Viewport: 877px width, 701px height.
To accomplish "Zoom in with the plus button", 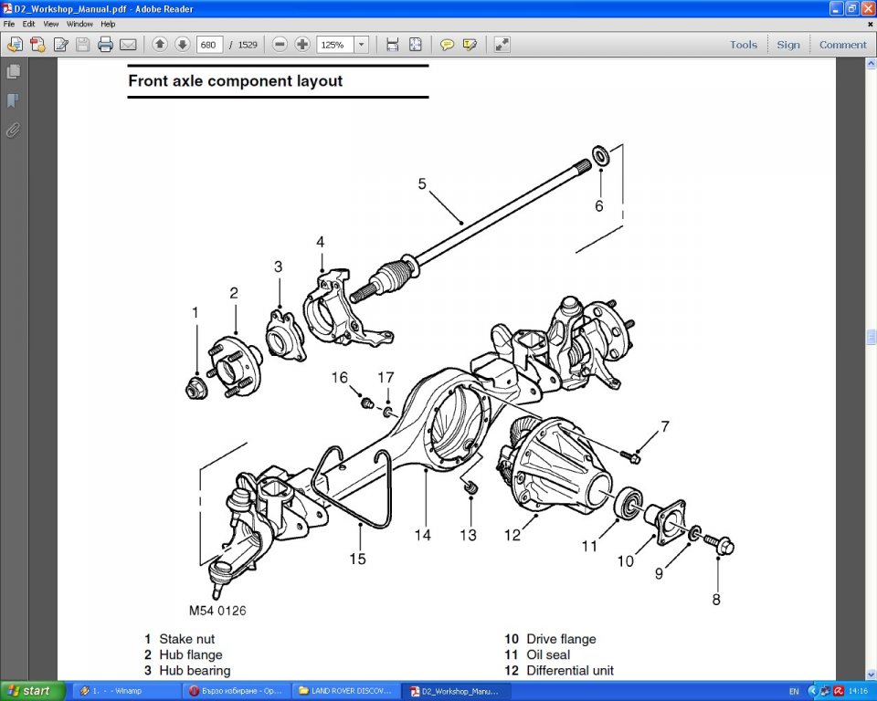I will pos(302,44).
